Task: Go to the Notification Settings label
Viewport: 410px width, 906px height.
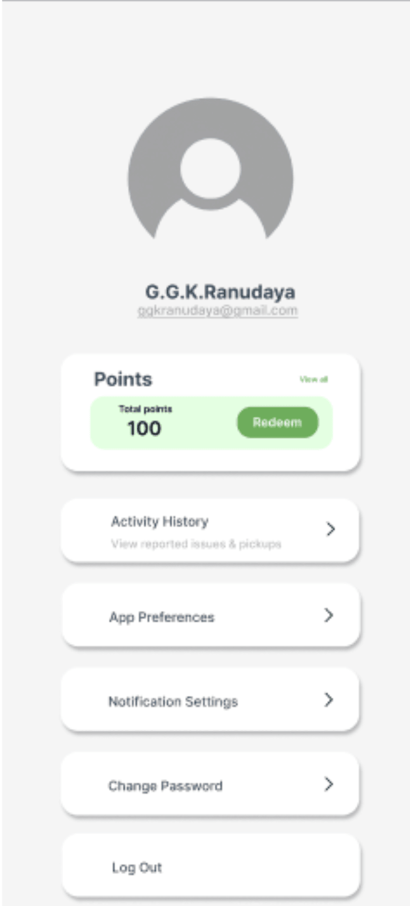Action: pyautogui.click(x=173, y=702)
